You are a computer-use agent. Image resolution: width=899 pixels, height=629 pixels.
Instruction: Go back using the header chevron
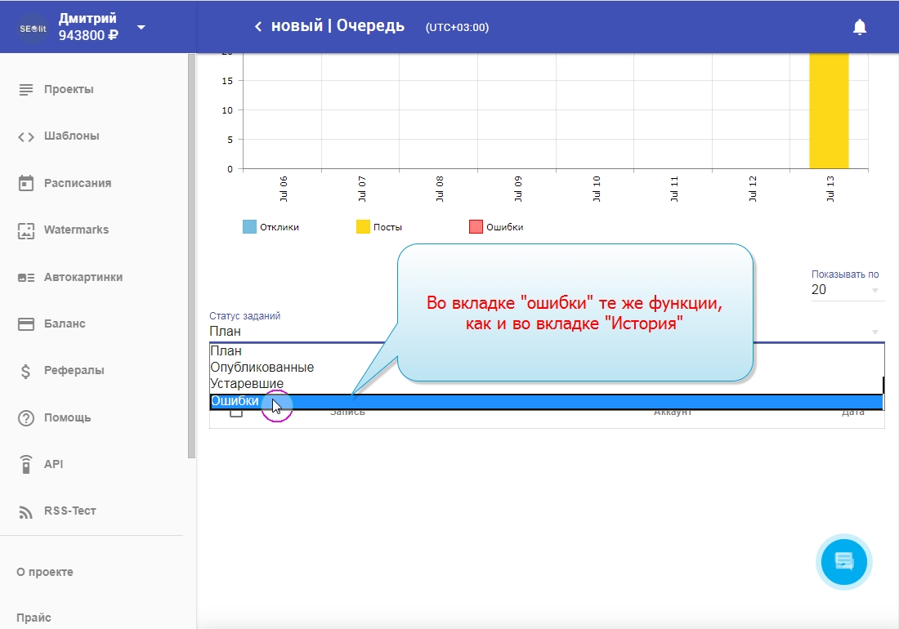click(x=258, y=27)
